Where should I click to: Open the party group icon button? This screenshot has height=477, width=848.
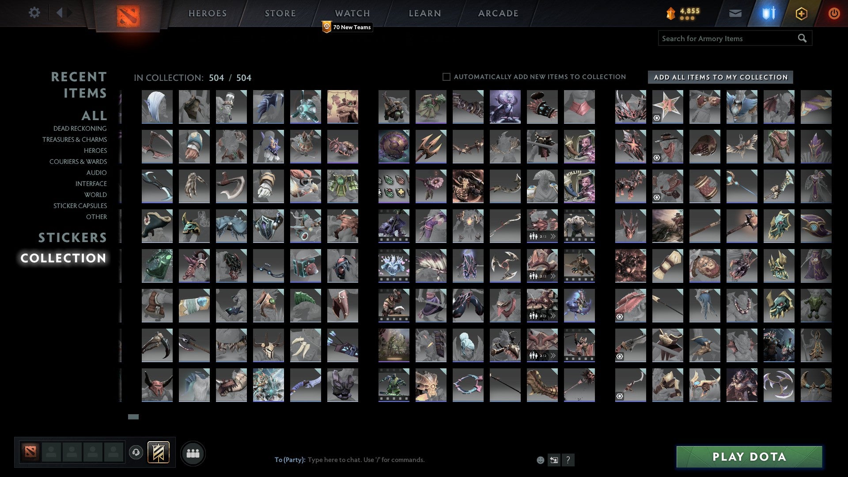point(193,454)
